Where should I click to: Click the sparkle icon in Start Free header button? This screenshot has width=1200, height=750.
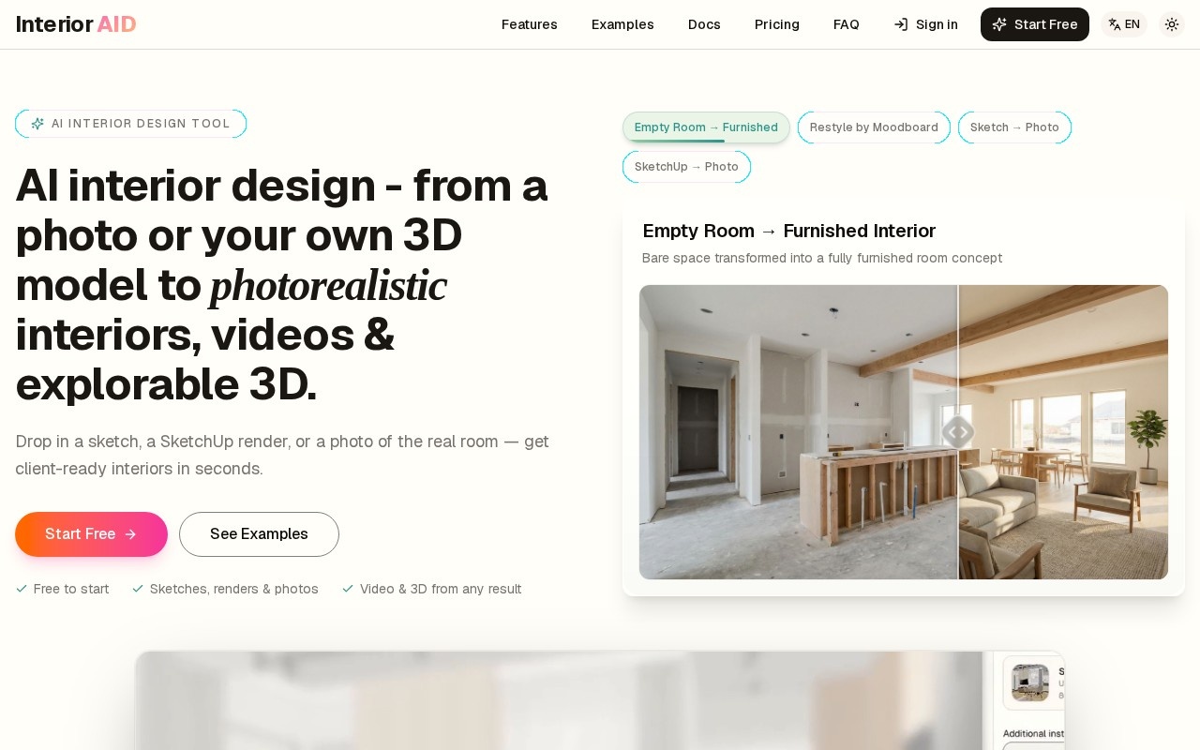(999, 24)
